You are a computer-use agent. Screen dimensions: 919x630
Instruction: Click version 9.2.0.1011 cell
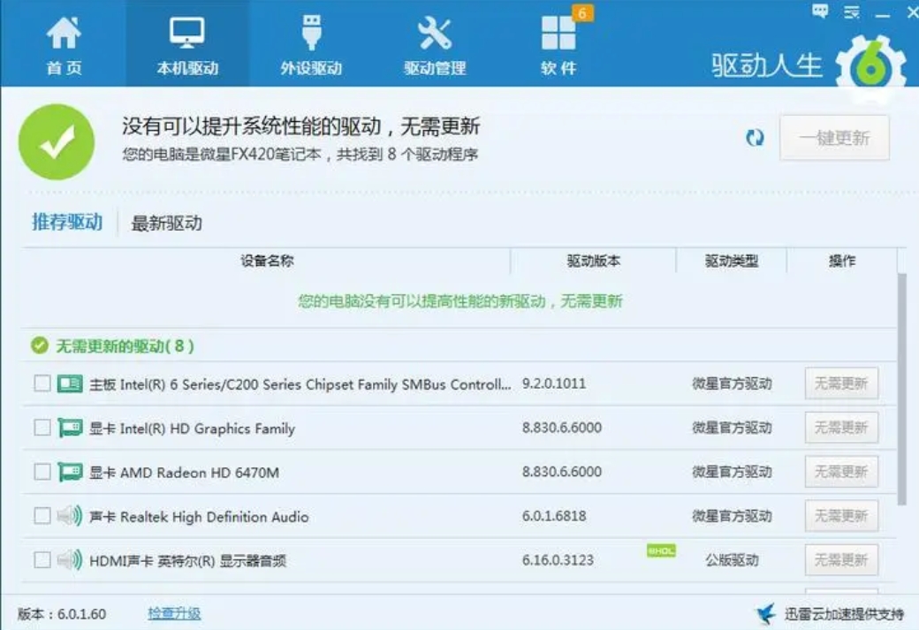click(x=554, y=383)
